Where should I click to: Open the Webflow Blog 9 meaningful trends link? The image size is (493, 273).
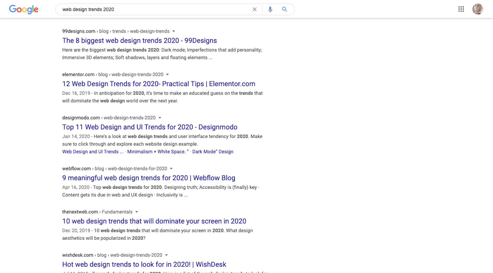click(148, 178)
